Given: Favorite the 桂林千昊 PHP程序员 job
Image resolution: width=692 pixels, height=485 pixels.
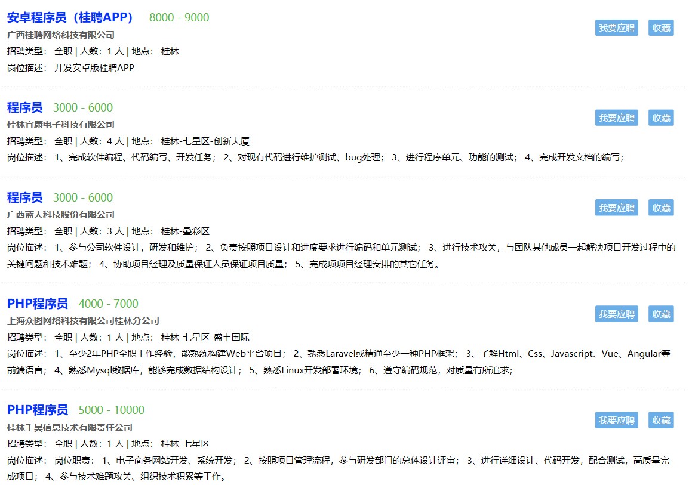Looking at the screenshot, I should coord(661,420).
